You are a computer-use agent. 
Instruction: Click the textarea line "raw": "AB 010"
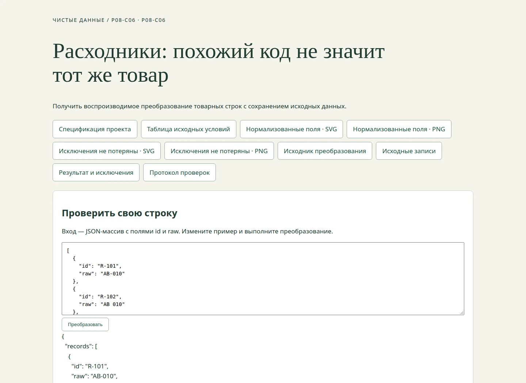pos(102,304)
